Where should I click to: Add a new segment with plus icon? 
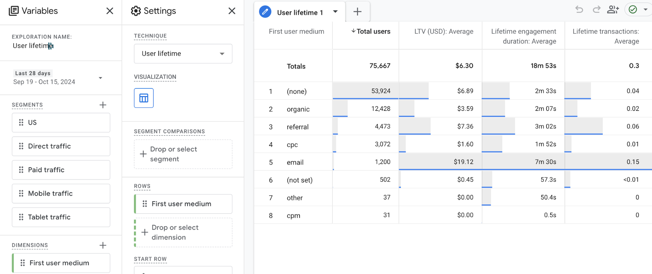[x=103, y=105]
